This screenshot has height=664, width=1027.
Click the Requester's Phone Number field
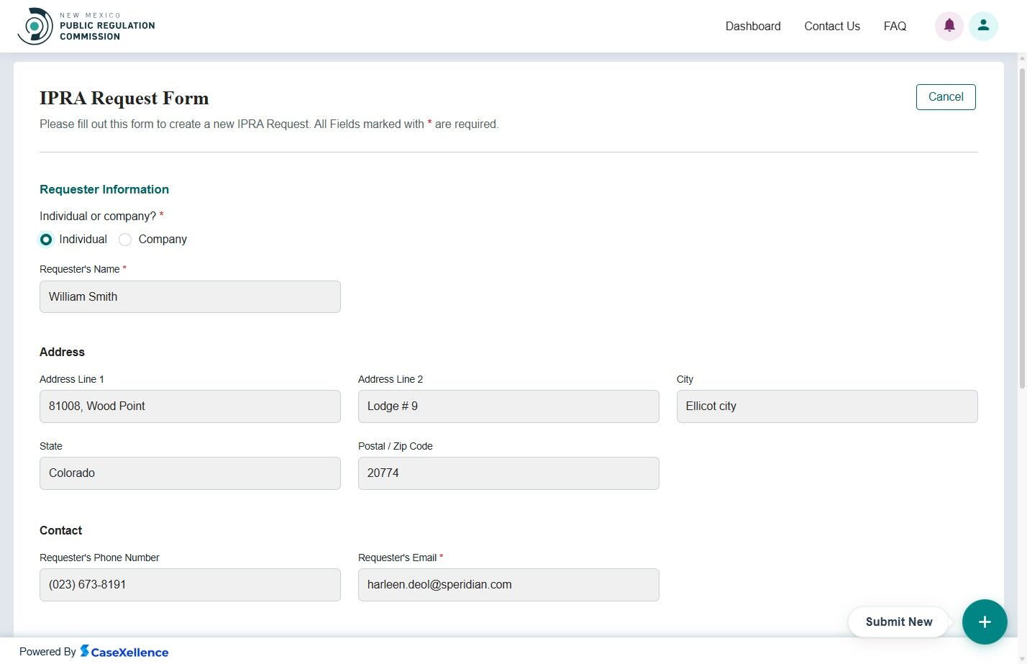190,584
